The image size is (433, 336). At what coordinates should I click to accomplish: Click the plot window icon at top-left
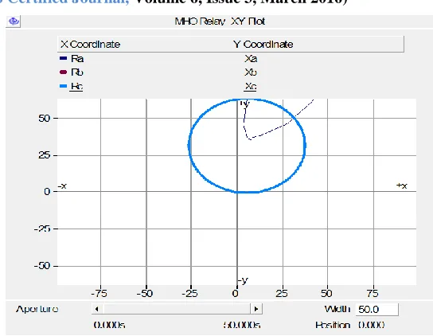click(x=14, y=21)
